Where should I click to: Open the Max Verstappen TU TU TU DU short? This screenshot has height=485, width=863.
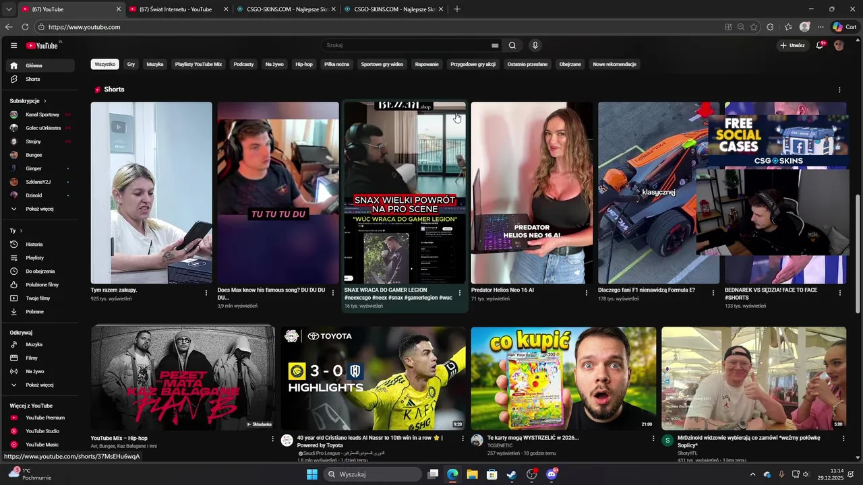coord(278,193)
